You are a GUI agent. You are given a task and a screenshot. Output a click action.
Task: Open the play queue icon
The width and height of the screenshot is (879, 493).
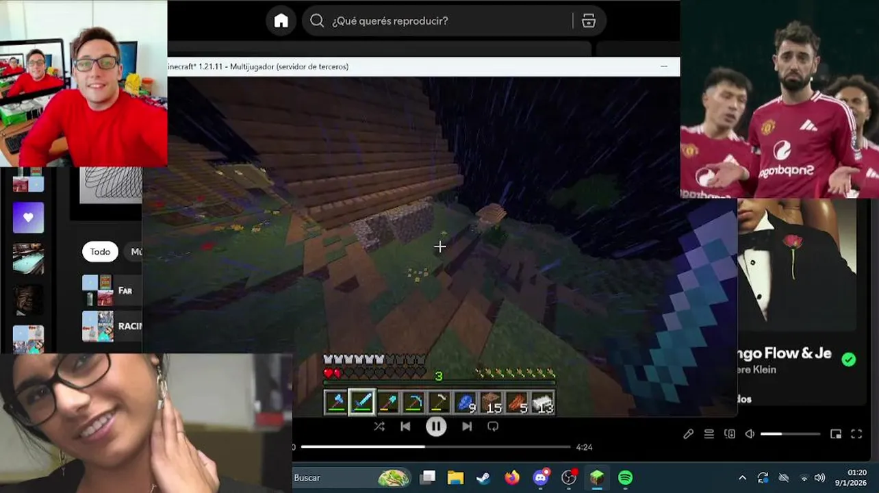pos(709,434)
